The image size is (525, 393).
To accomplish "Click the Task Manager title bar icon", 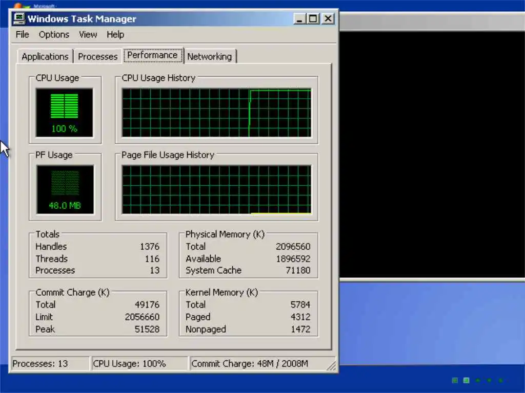I will [19, 19].
